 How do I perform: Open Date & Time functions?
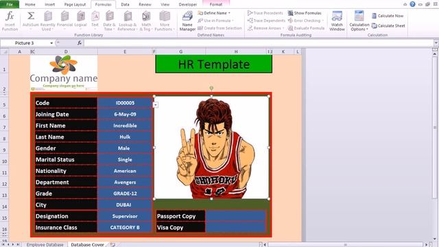click(110, 21)
